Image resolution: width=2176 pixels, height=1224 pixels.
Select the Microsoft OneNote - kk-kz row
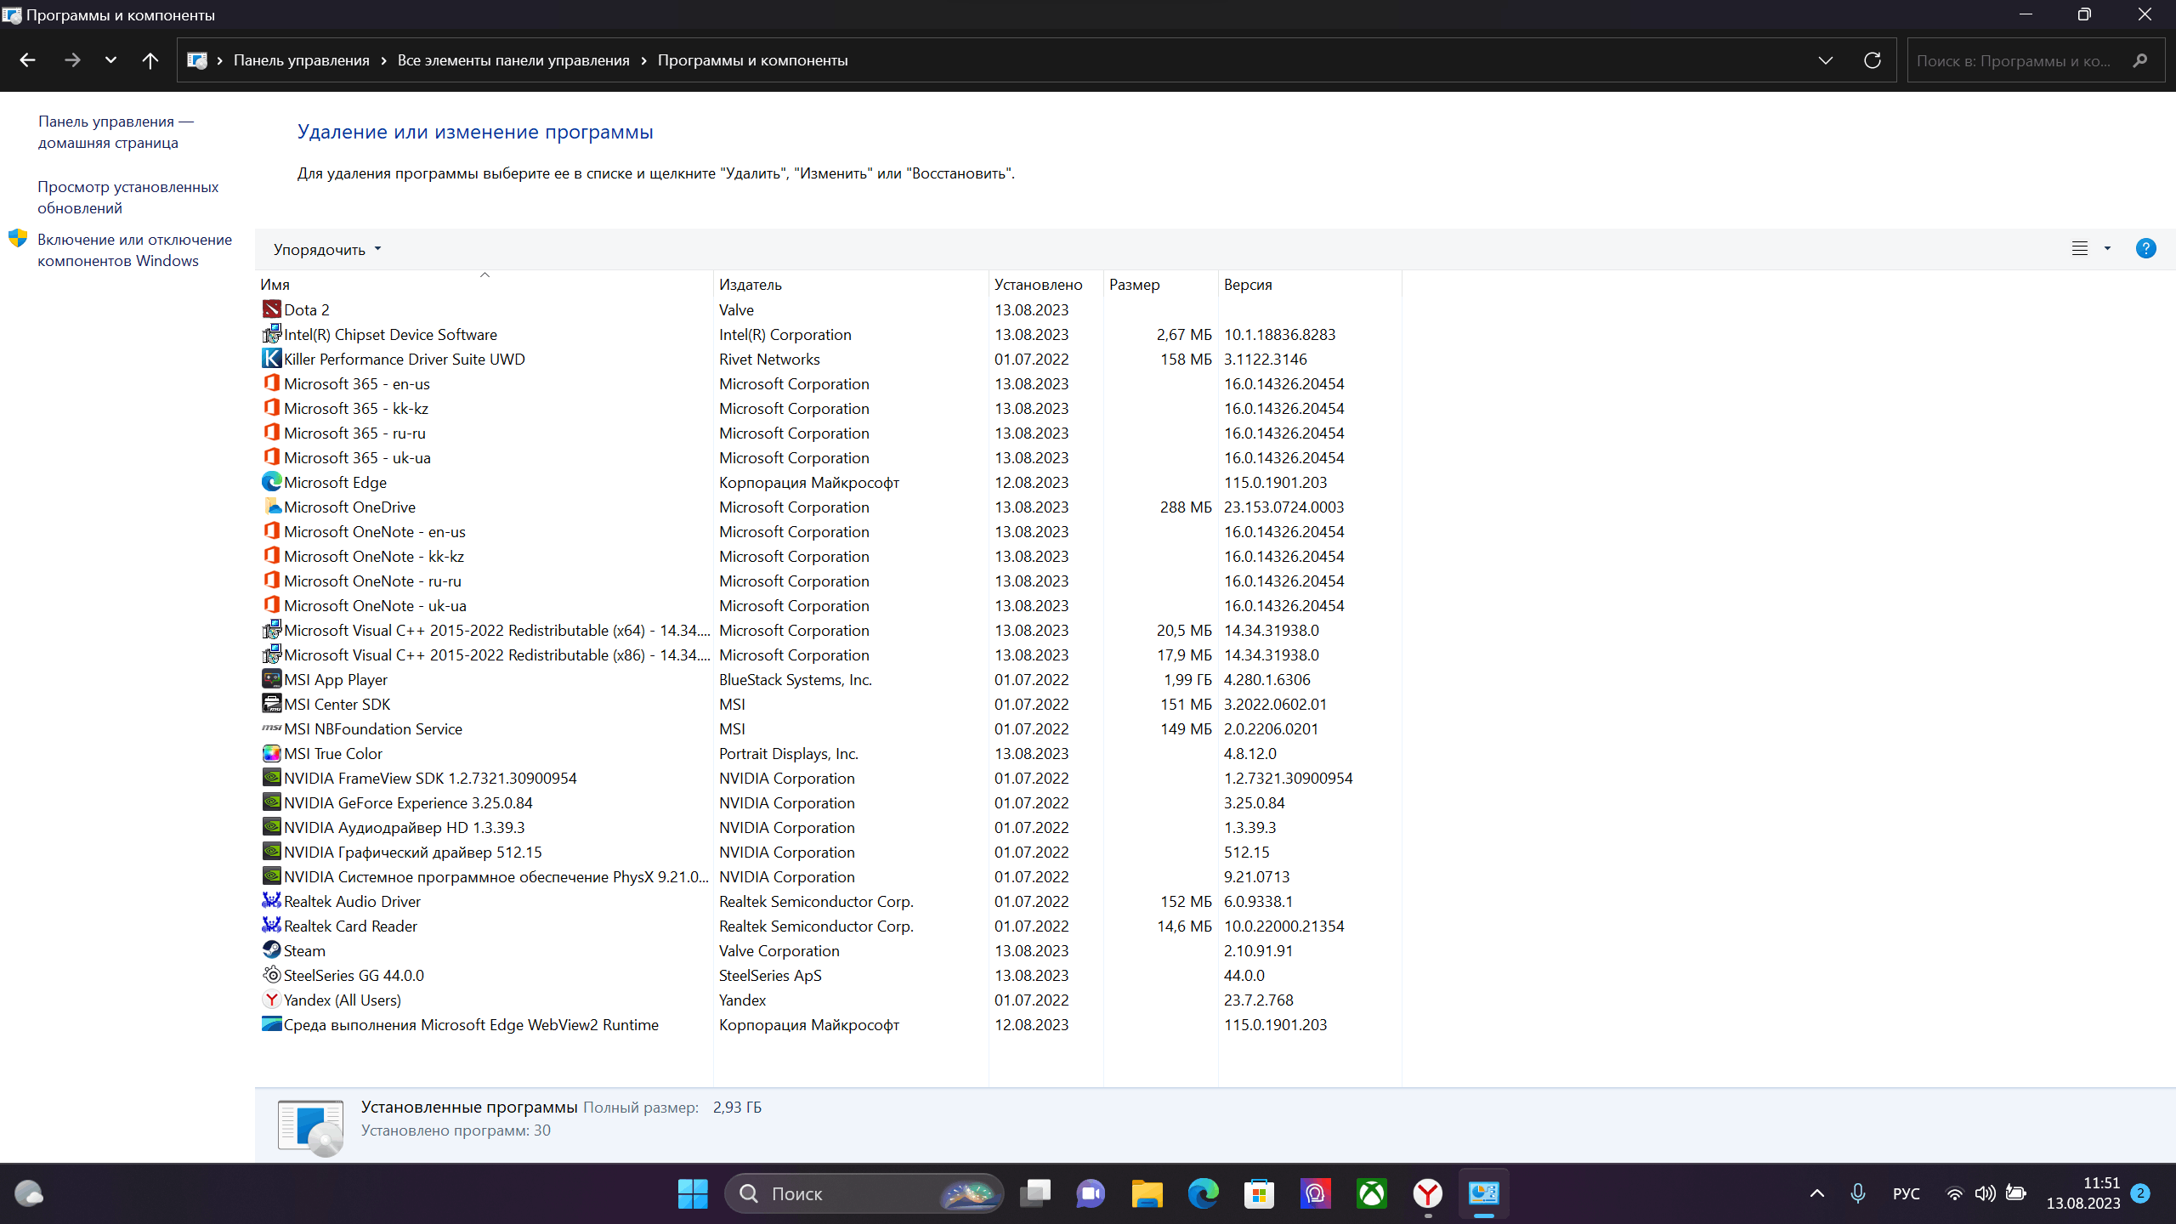[828, 556]
